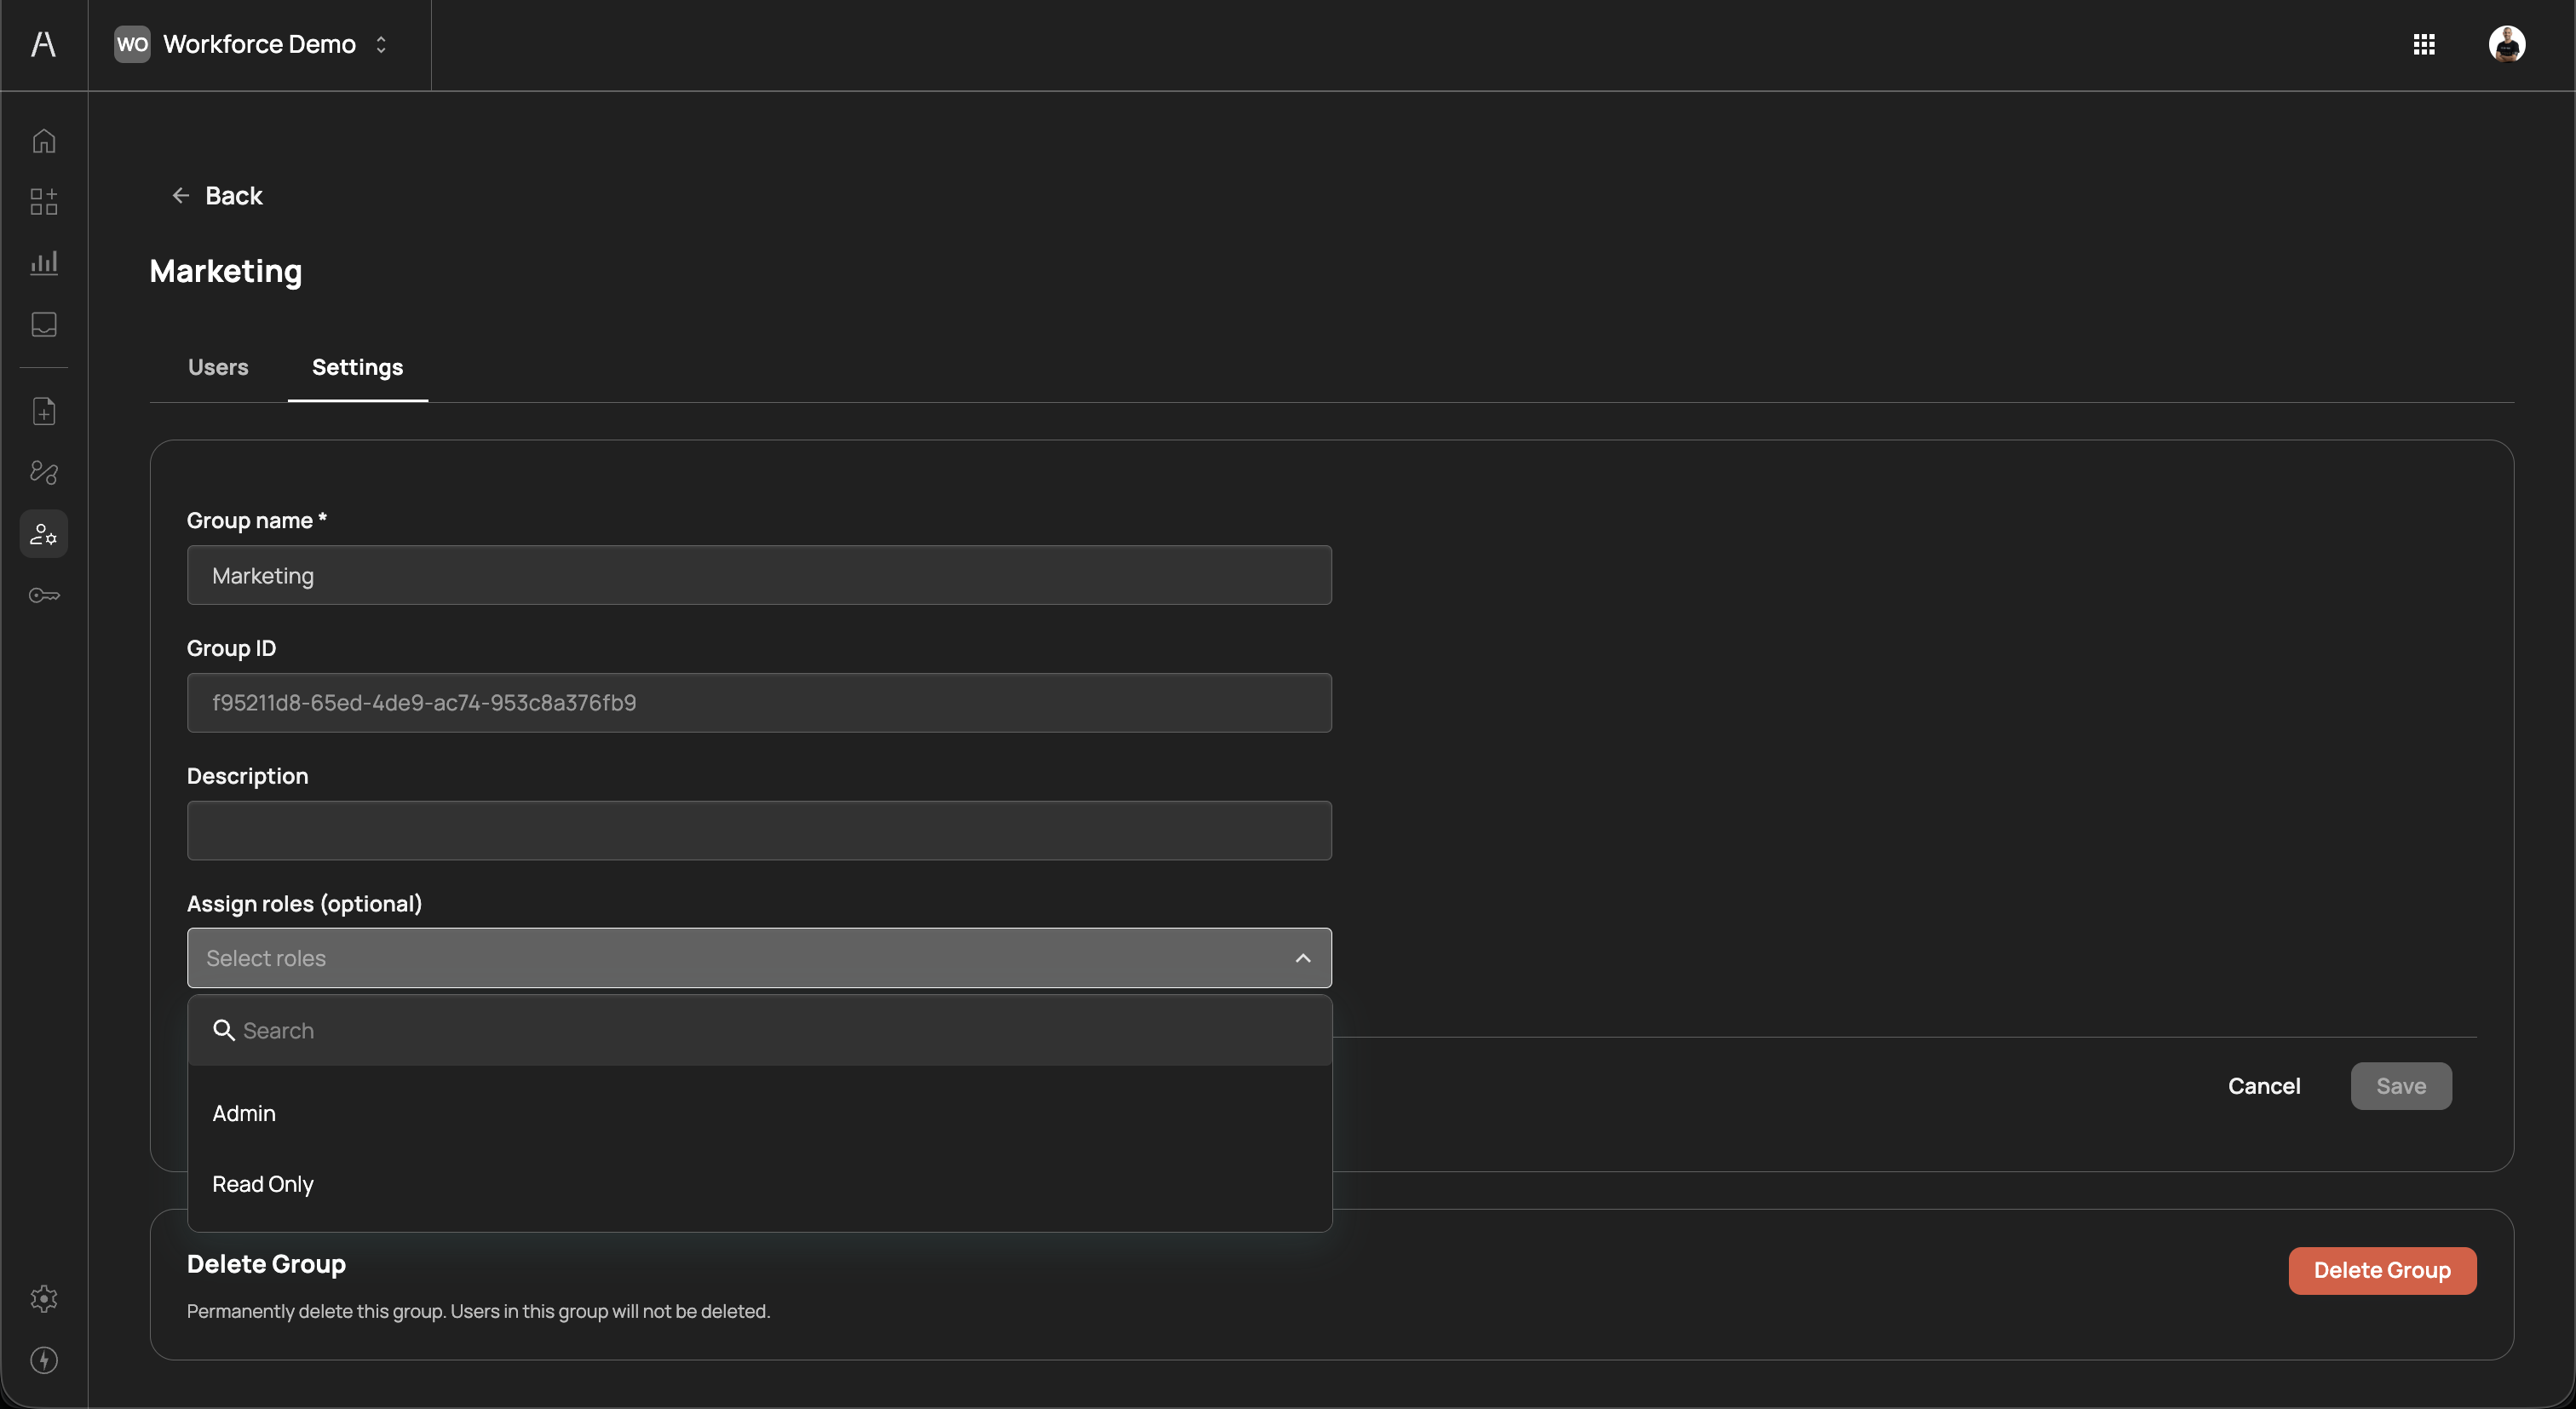Click the Cancel button

pos(2263,1086)
